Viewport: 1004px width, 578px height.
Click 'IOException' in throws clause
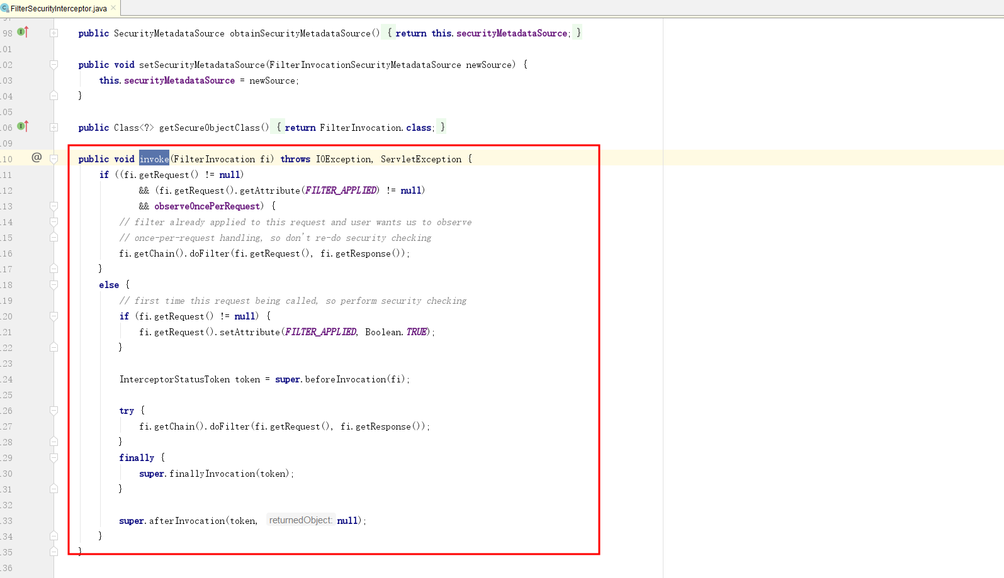343,159
